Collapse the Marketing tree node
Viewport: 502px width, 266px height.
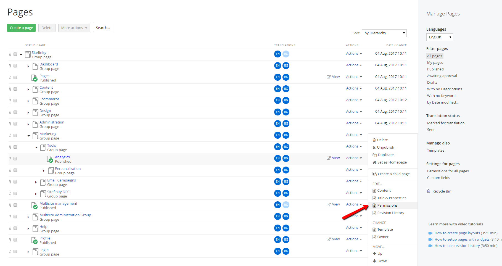[29, 136]
